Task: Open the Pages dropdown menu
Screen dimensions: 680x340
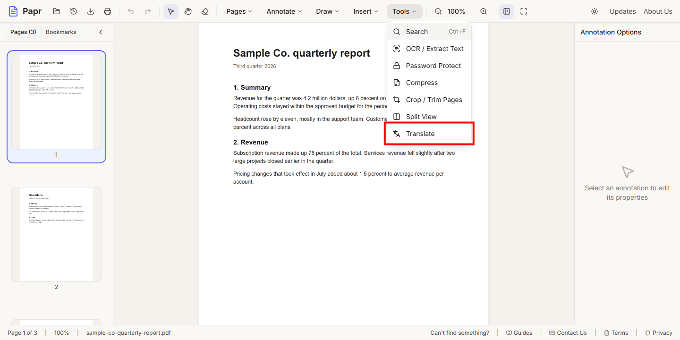Action: coord(239,11)
